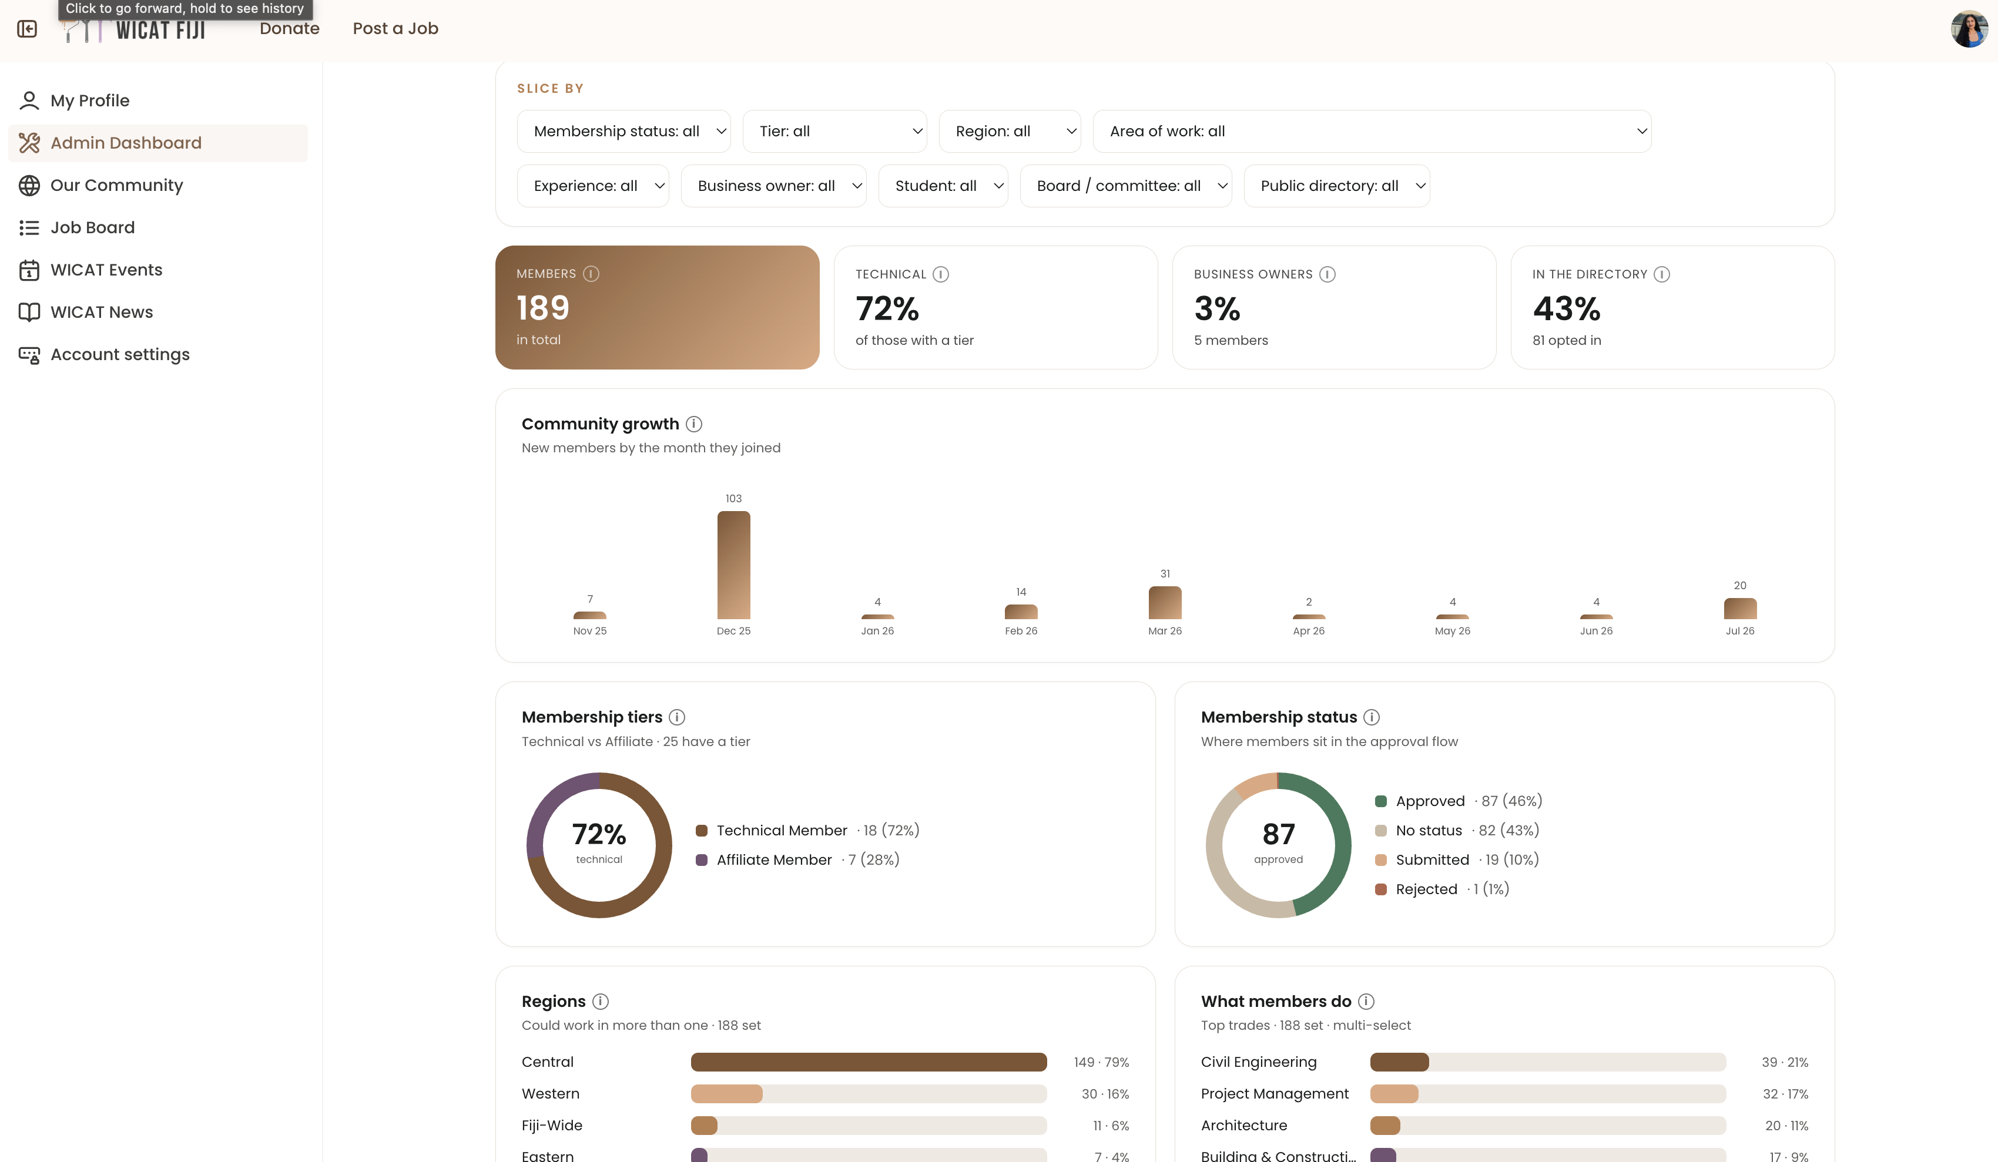Screen dimensions: 1998x1162
Task: Click the Jul 26 growth bar
Action: 1741,609
